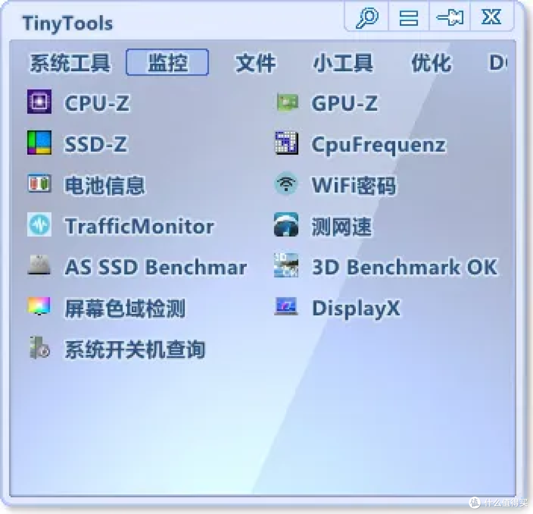Launch AS SSD Benchmar text entry
The image size is (533, 514).
pos(155,267)
